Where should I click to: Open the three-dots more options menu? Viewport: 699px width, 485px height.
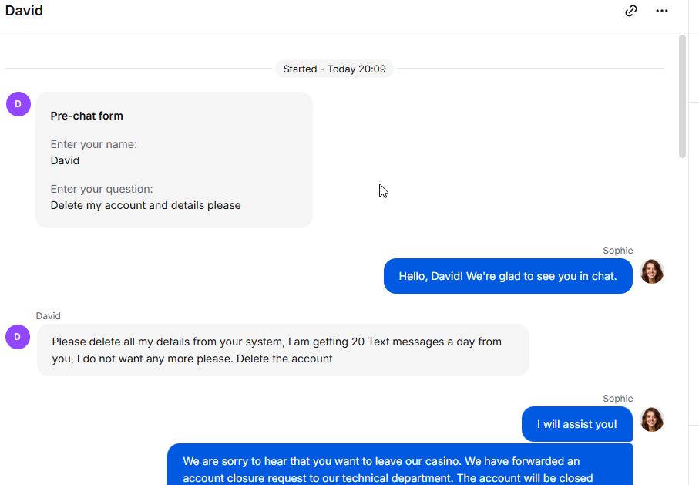[x=662, y=11]
